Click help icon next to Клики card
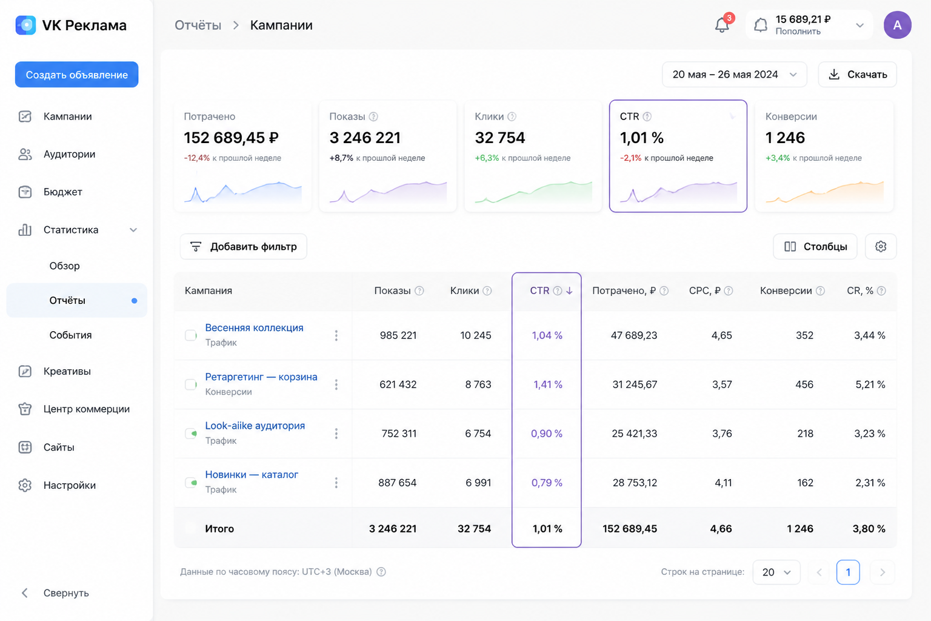Screen dimensions: 931x621 [x=512, y=116]
